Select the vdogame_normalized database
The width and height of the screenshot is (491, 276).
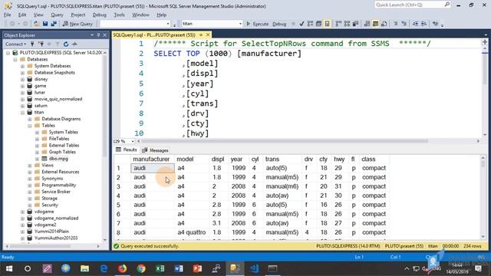(x=56, y=218)
